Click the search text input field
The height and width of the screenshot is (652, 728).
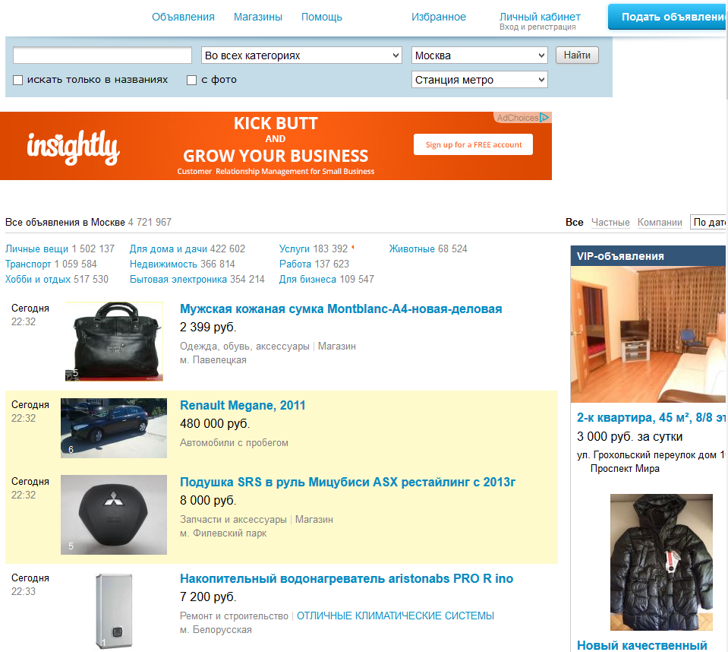(102, 55)
